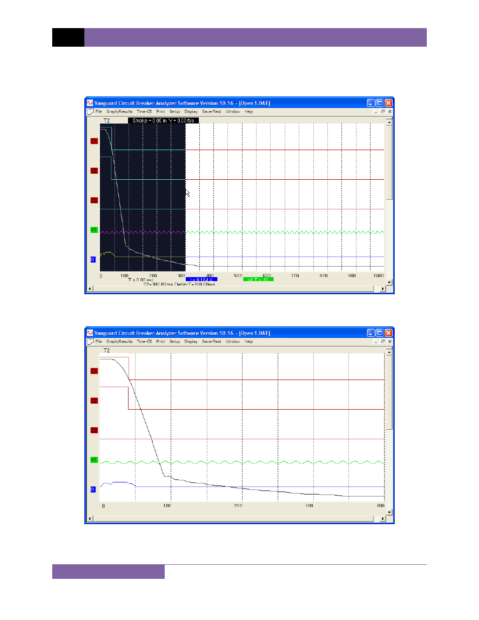The image size is (479, 620).
Task: Click the vertical scrollbar down arrow in the Stroke-readout window
Action: (389, 282)
